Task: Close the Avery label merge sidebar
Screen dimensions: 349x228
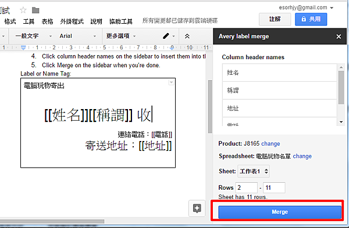Action: (x=339, y=37)
